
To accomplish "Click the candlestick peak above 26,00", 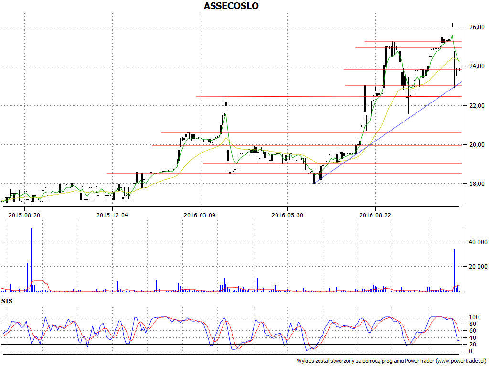I will (x=453, y=30).
